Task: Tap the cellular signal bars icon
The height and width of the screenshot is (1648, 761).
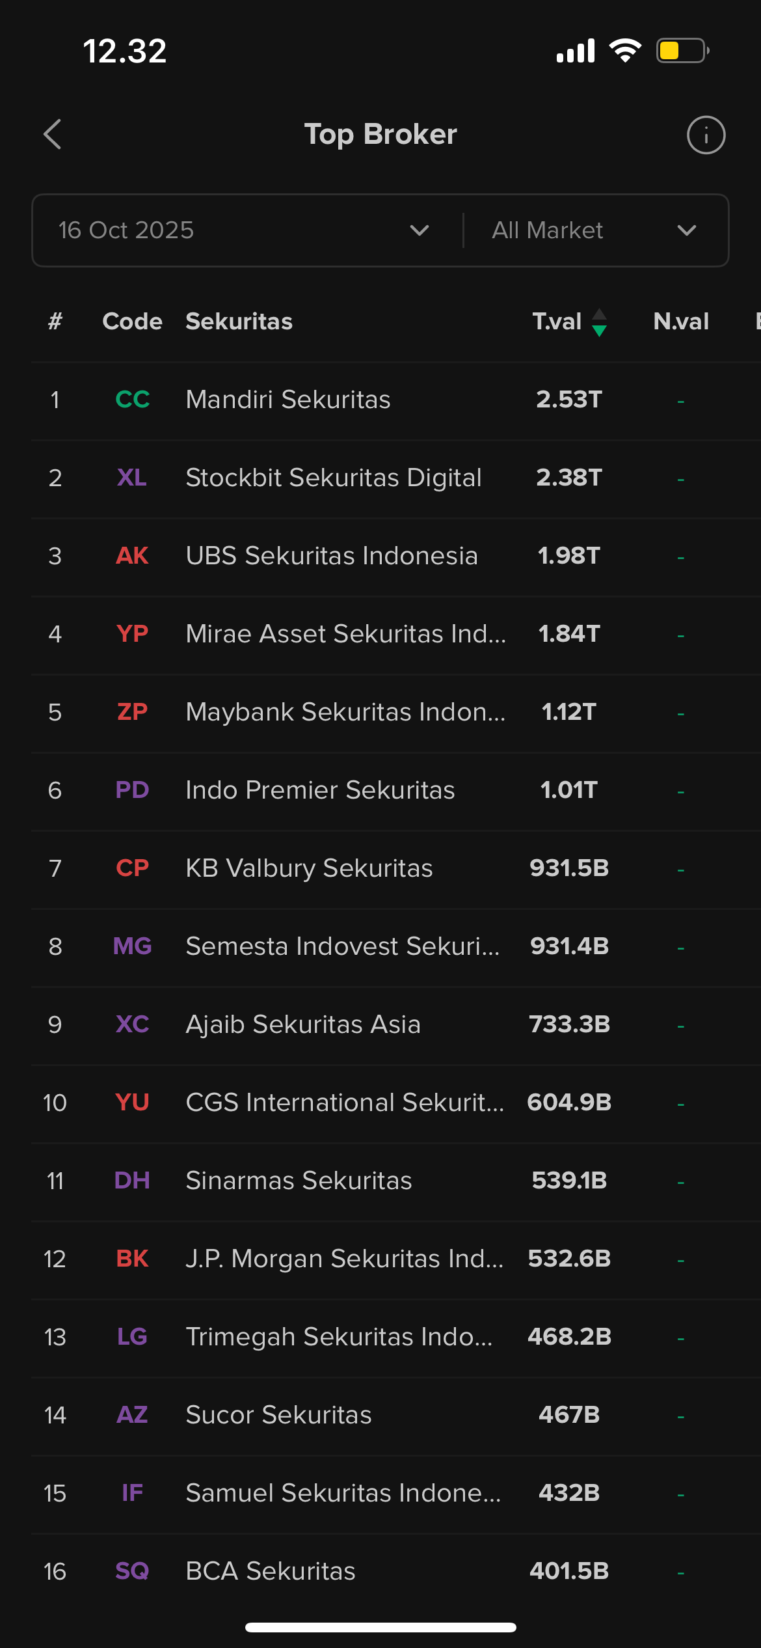Action: click(x=576, y=51)
